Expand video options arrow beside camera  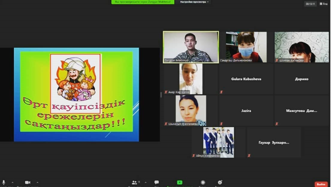[x=37, y=182]
